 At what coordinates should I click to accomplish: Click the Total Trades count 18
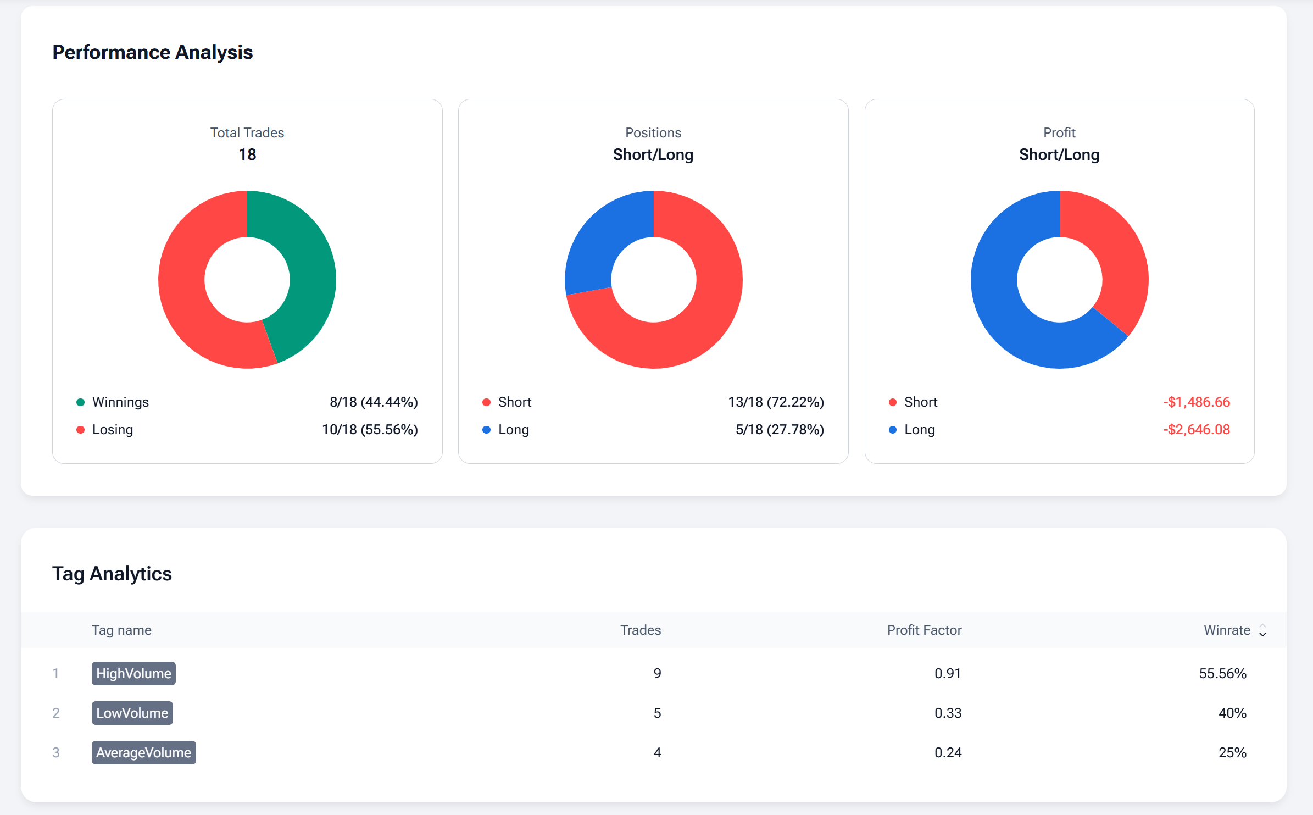(x=247, y=154)
